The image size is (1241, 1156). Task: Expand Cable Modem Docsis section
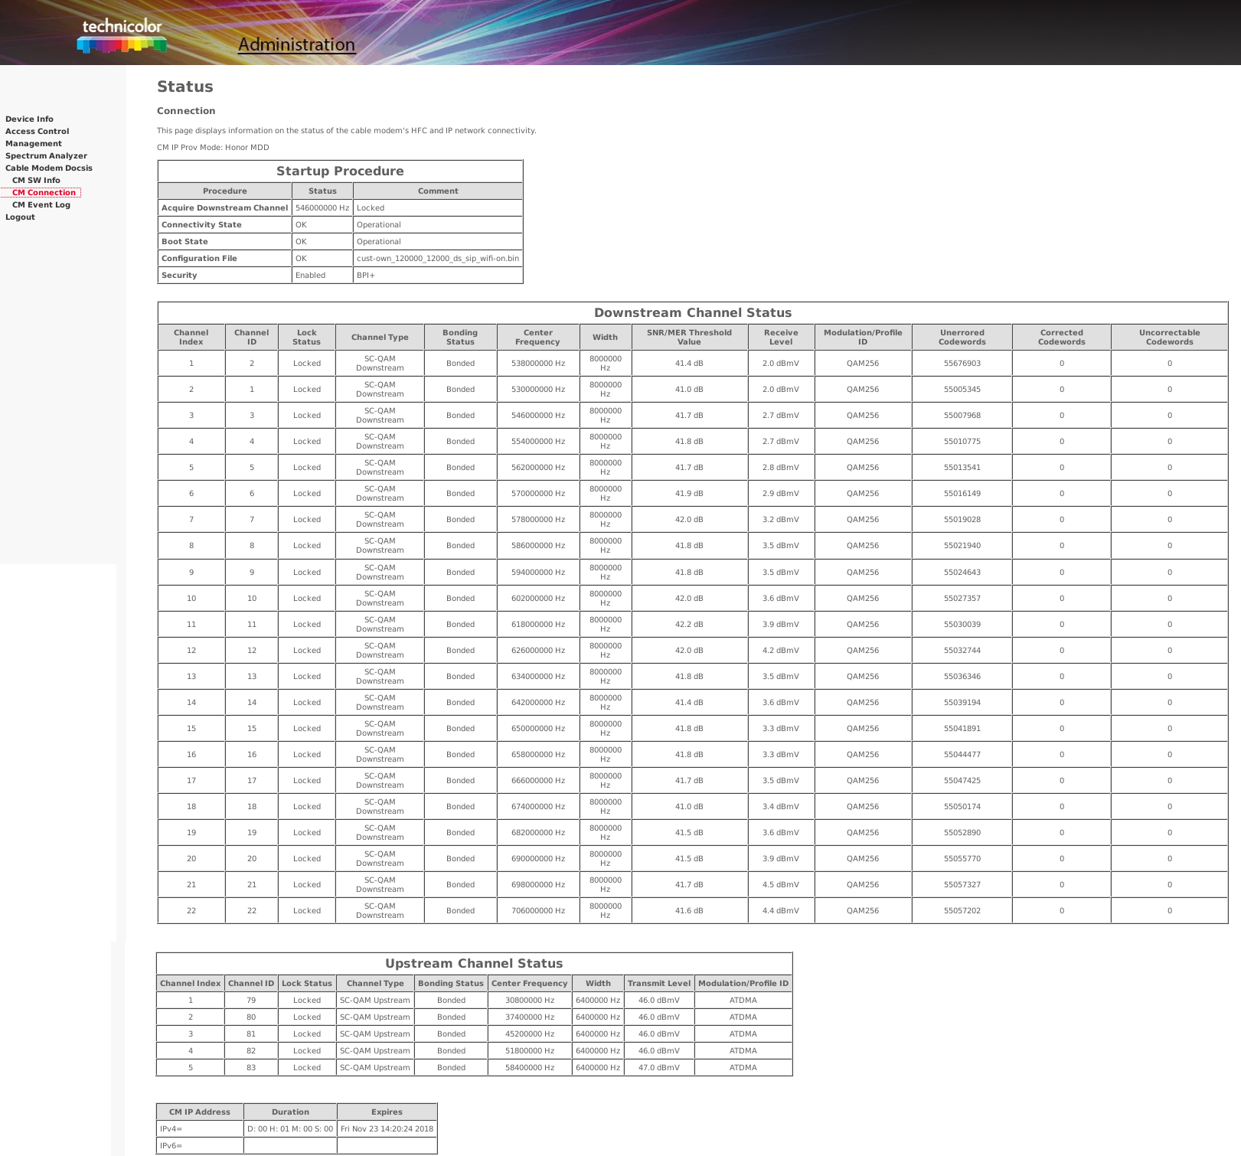(49, 168)
